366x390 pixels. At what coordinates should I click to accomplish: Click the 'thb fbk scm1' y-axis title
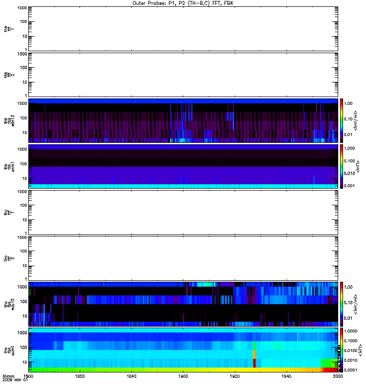[x=9, y=166]
